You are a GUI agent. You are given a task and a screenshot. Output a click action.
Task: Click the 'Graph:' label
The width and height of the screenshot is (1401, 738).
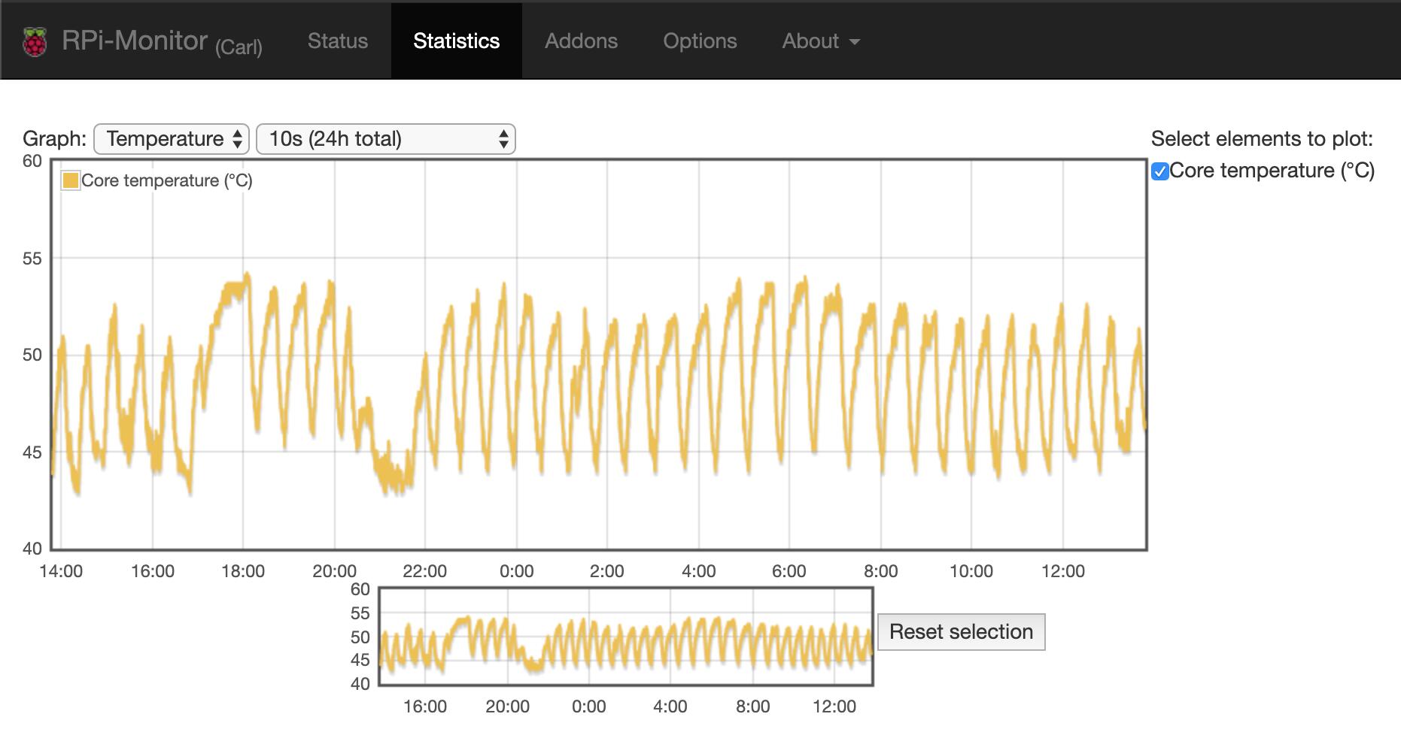tap(55, 139)
